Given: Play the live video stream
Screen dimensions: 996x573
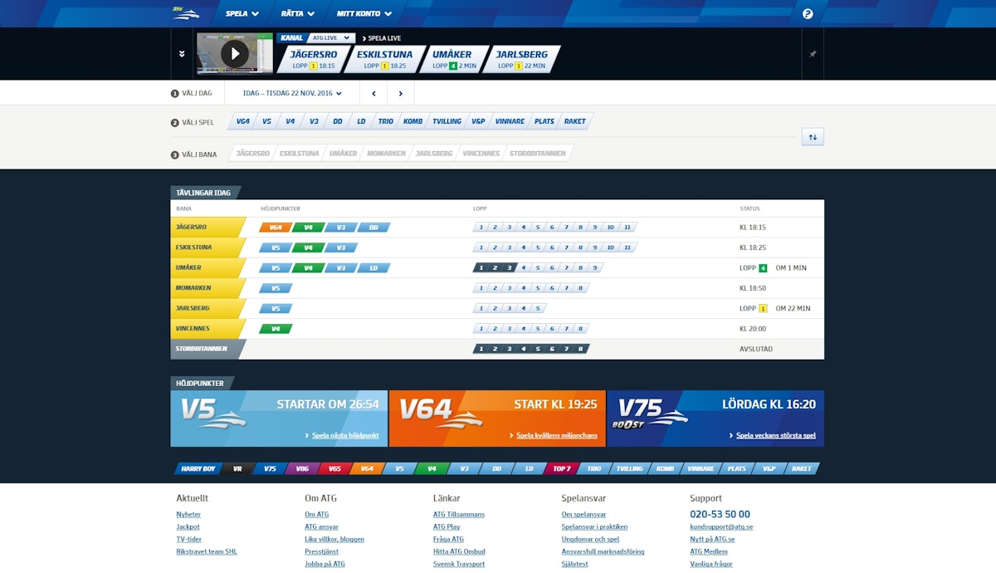Looking at the screenshot, I should (x=234, y=54).
